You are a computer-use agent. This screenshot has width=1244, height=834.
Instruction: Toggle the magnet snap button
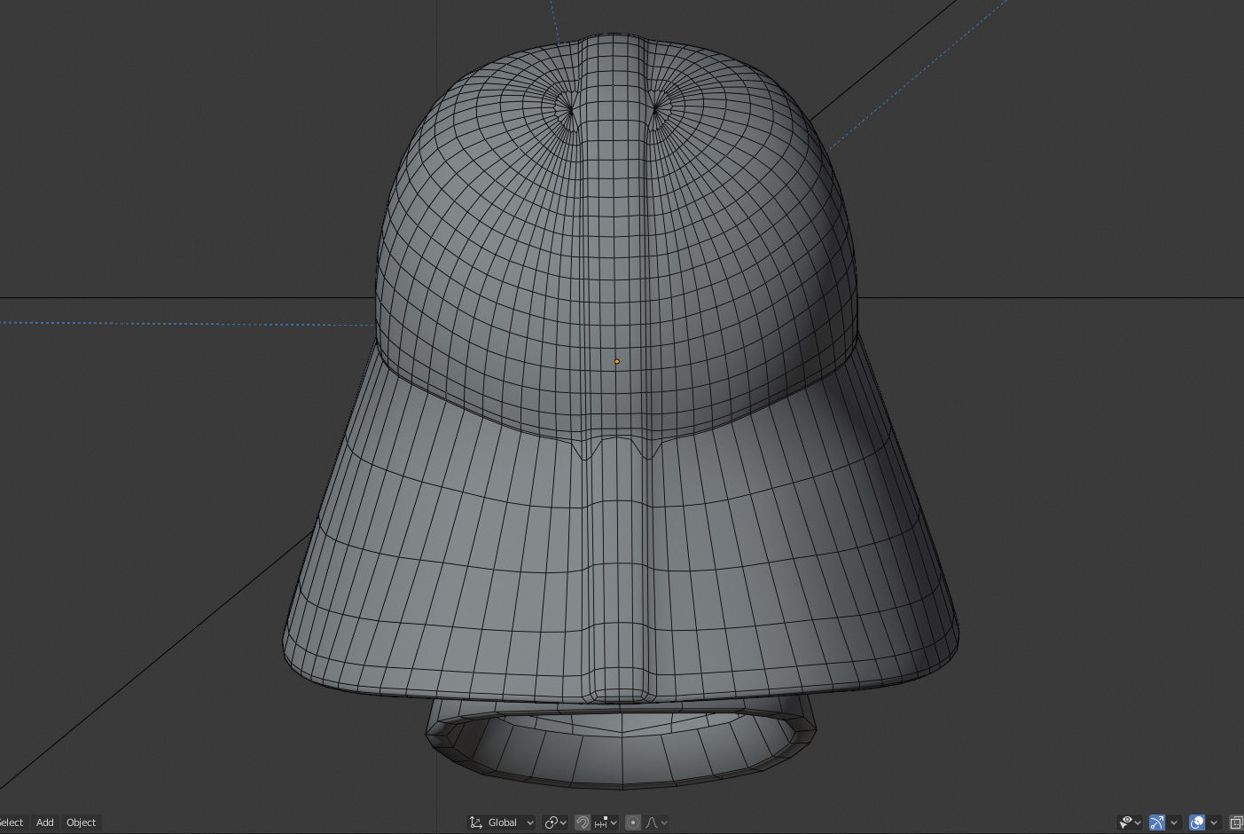[583, 822]
